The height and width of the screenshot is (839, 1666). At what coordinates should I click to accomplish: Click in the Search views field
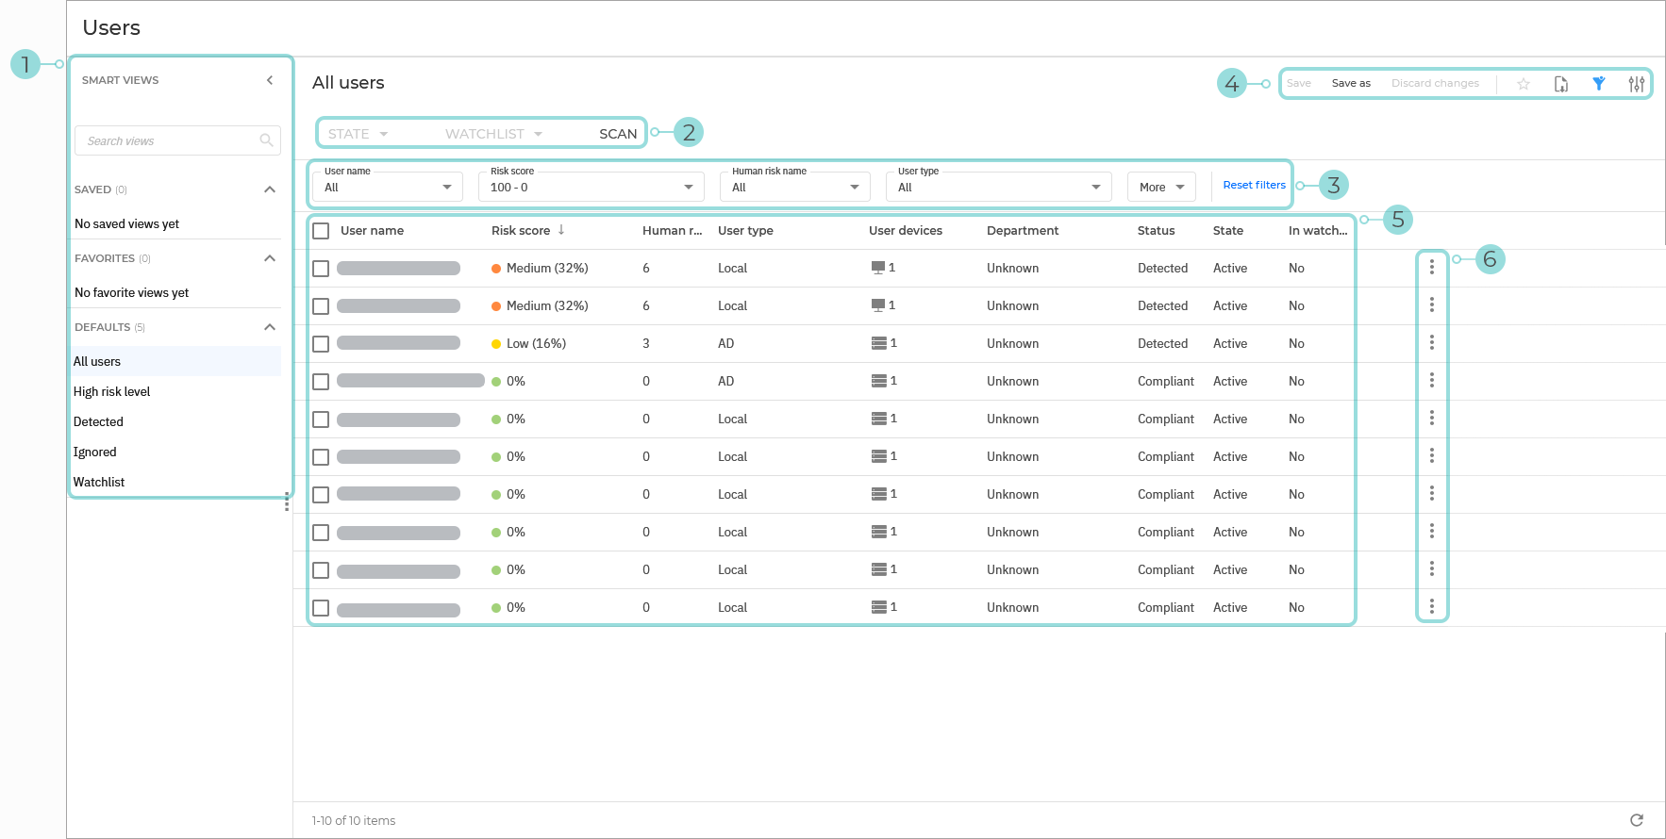[x=177, y=140]
